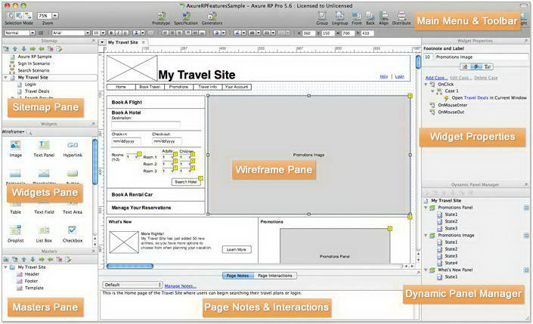Screen dimensions: 533x324
Task: Open the page tab list dropdown arrow
Action: 102,42
